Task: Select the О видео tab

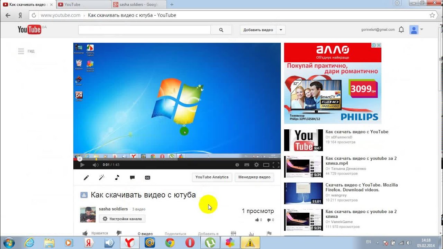Action: tap(145, 234)
